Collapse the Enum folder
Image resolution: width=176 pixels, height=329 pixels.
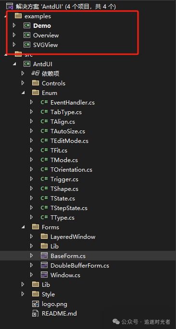click(23, 93)
